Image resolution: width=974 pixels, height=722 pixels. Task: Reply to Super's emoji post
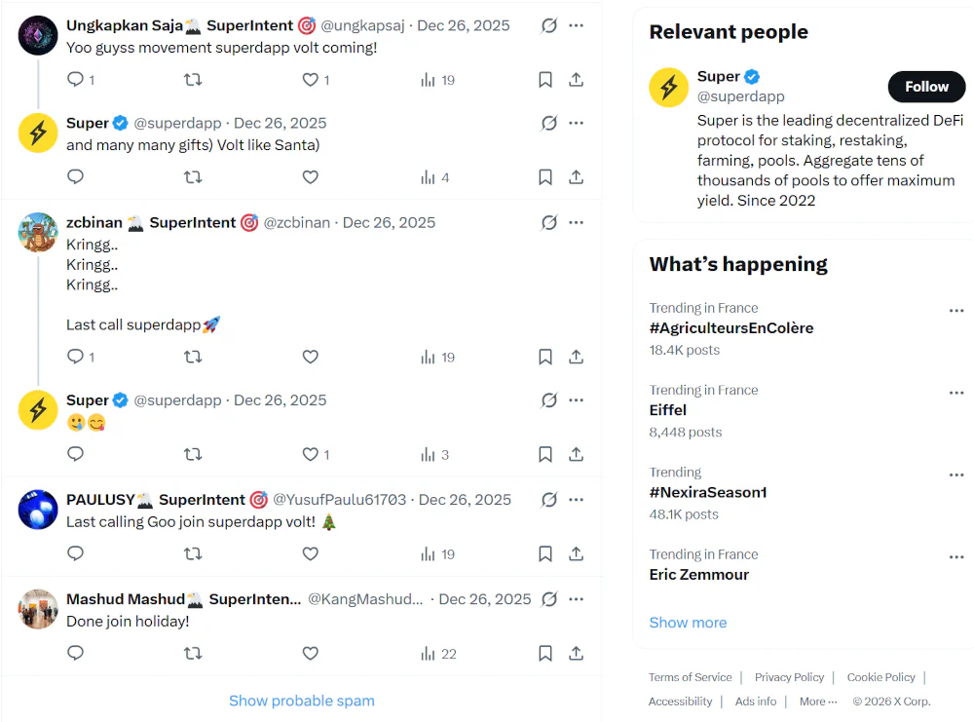[x=76, y=454]
